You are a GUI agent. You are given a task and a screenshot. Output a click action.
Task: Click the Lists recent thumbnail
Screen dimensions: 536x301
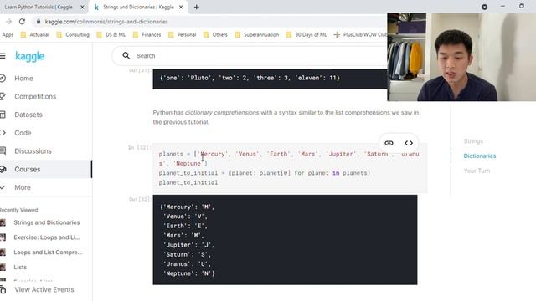[3, 268]
